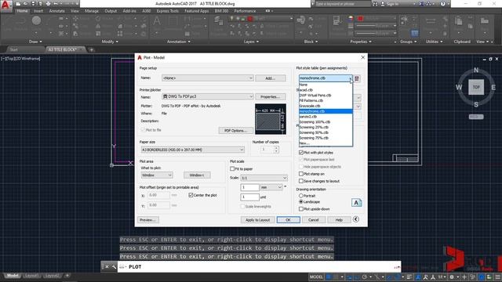Click Apply to Layout button

point(257,220)
